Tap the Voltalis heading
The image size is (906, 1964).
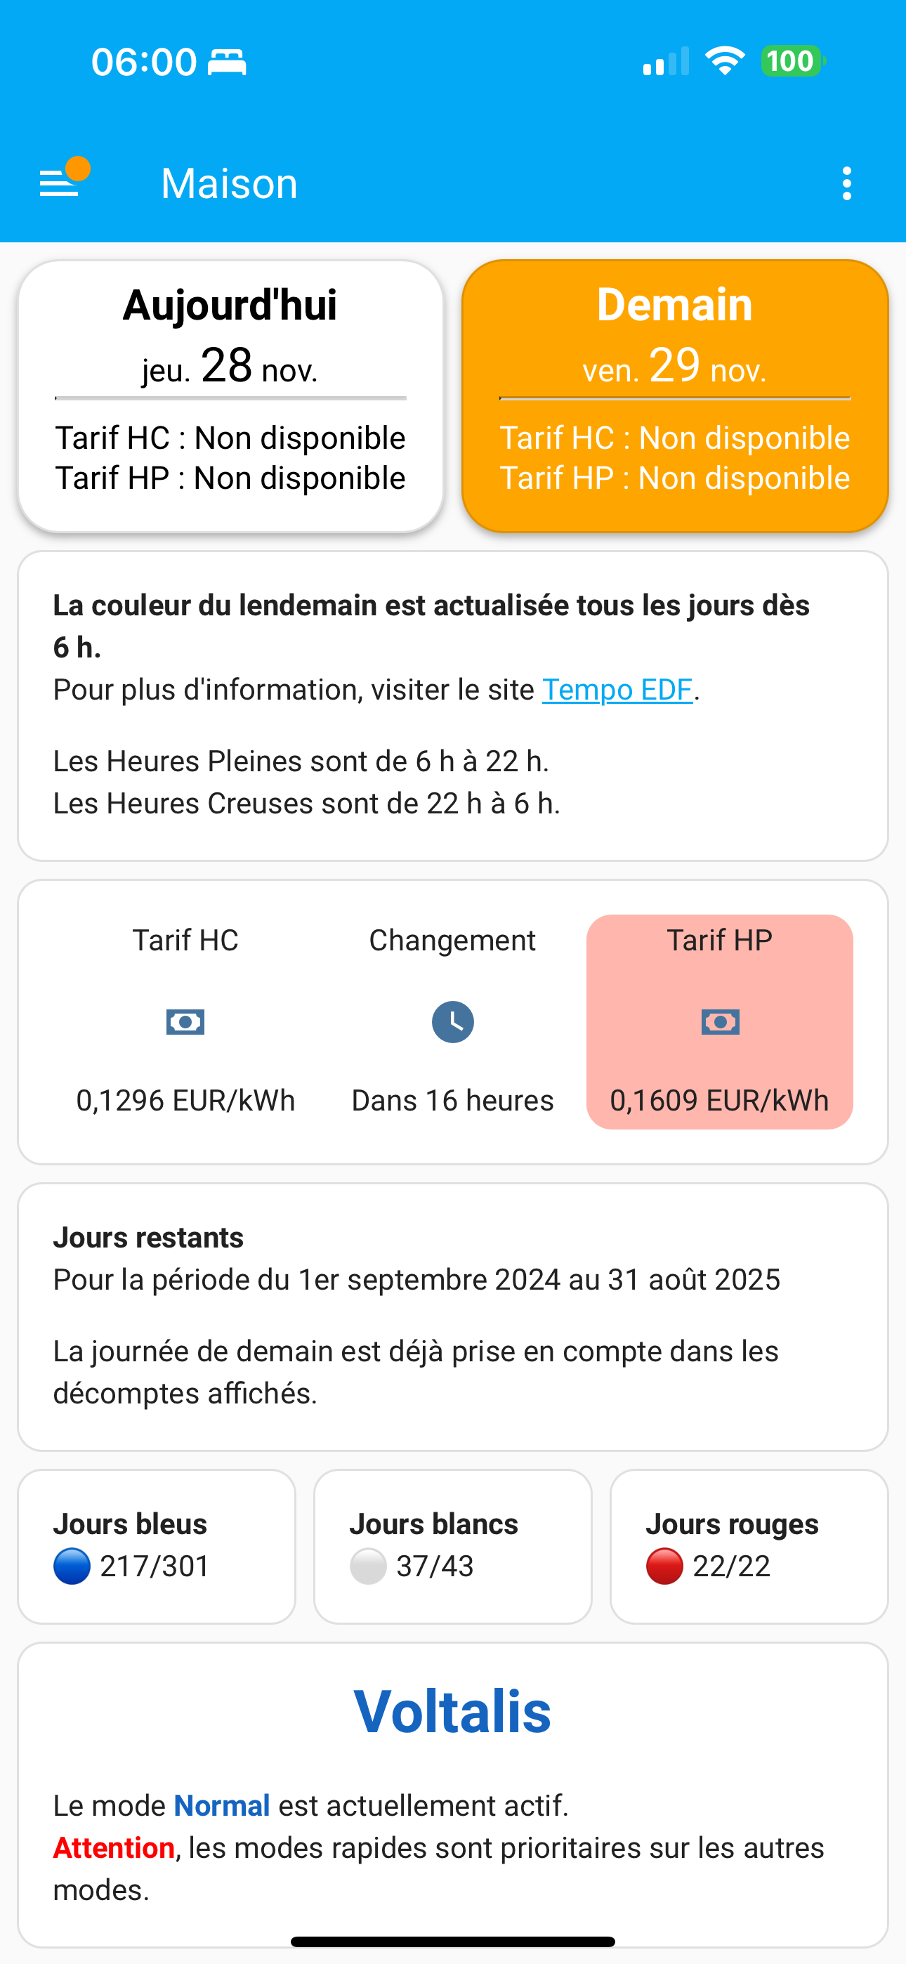tap(452, 1712)
